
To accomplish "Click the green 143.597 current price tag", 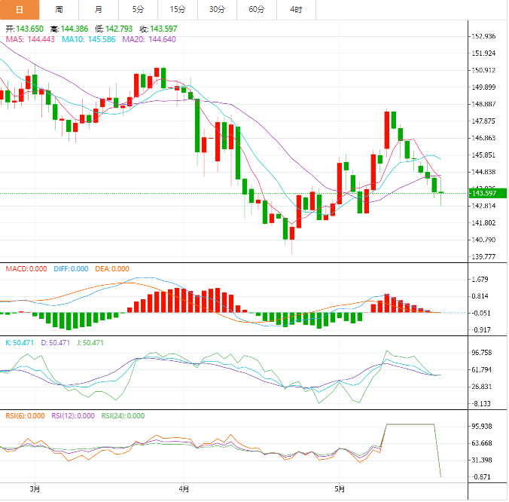I will tap(488, 193).
